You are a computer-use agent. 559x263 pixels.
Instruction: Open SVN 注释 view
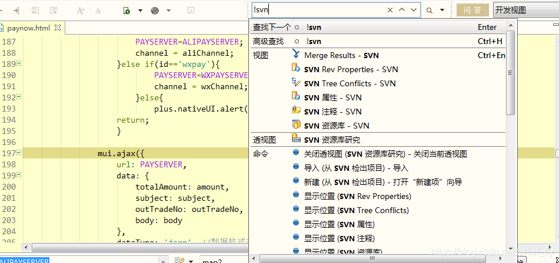332,112
